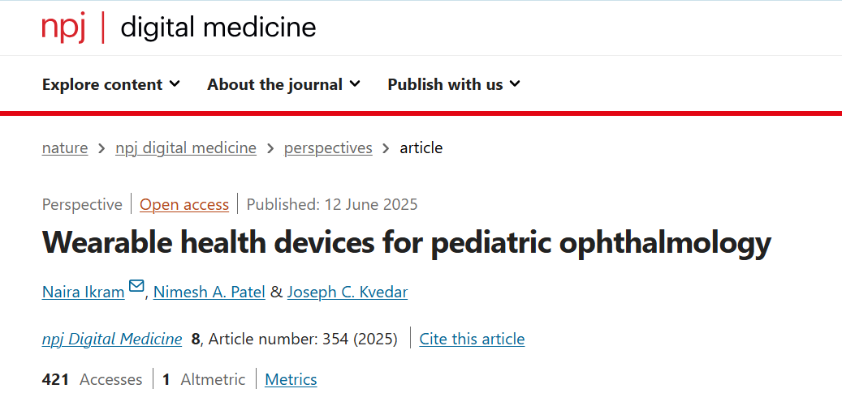This screenshot has height=410, width=842.
Task: Open the About the journal dropdown
Action: pyautogui.click(x=284, y=85)
